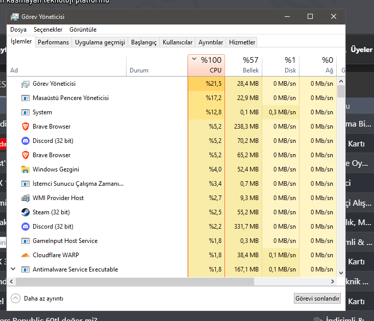The height and width of the screenshot is (321, 374).
Task: Collapse view with Daha az ayrıntı
Action: coord(37,299)
